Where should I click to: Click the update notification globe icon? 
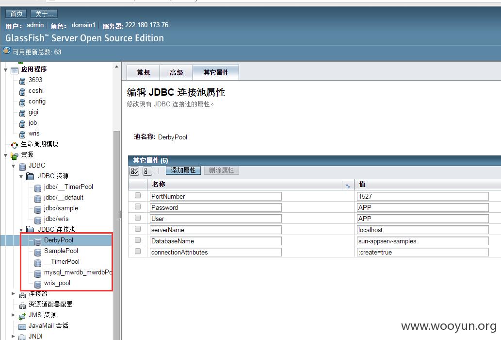(x=7, y=51)
